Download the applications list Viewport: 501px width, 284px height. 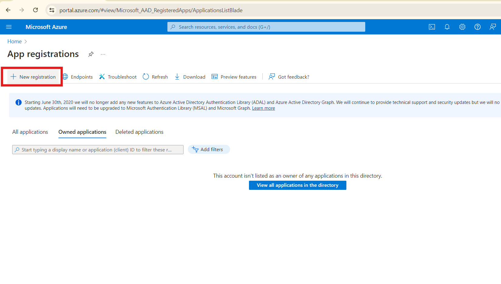[190, 77]
